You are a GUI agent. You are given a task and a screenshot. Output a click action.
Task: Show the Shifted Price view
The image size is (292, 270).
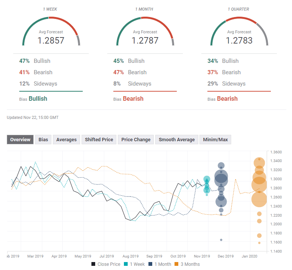[x=99, y=140]
